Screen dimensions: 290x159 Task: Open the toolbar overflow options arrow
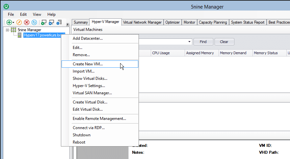[68, 24]
